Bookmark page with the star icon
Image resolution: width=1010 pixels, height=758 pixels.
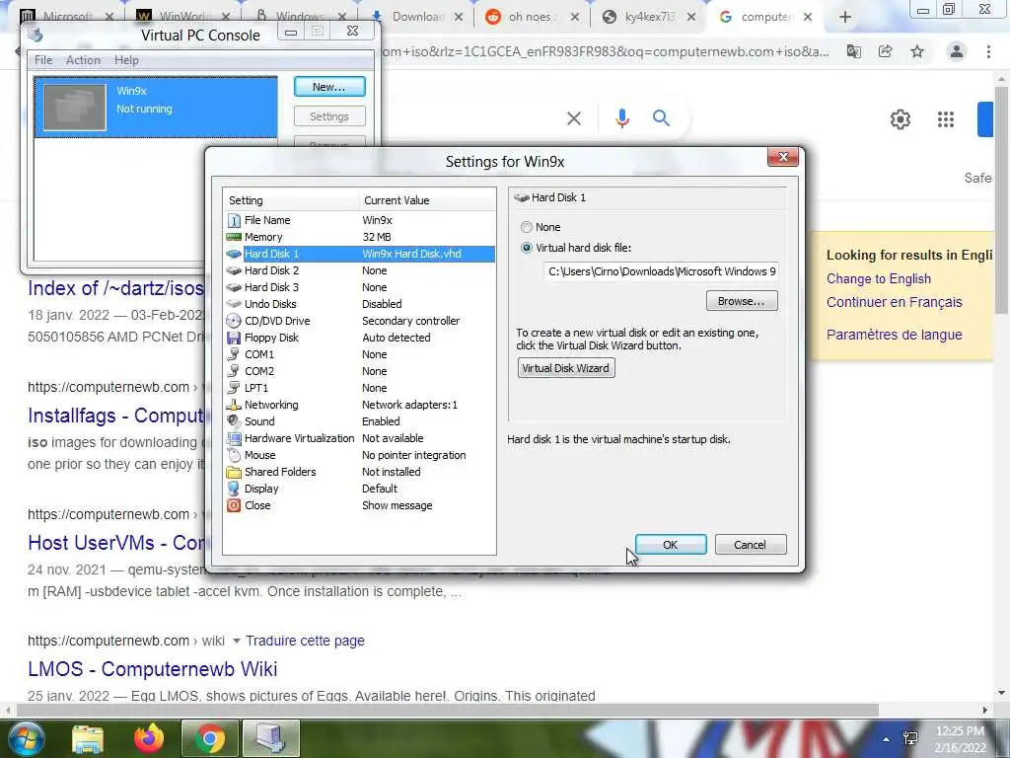point(917,51)
